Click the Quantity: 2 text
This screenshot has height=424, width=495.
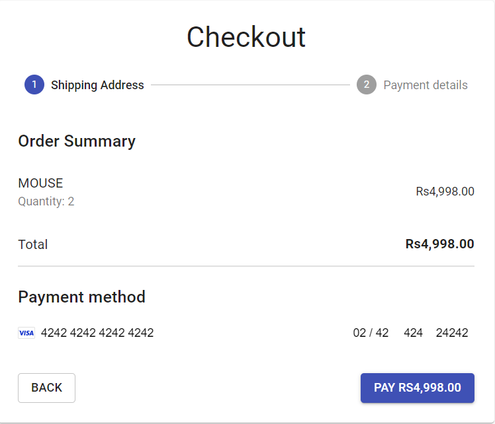click(x=46, y=201)
